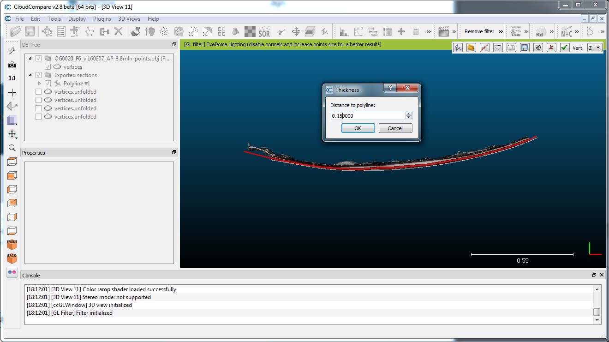Image resolution: width=609 pixels, height=342 pixels.
Task: Open the 3D Views menu
Action: point(129,19)
